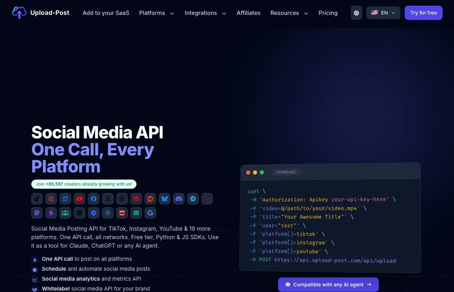
Task: Click the green people group icon
Action: pos(65,213)
